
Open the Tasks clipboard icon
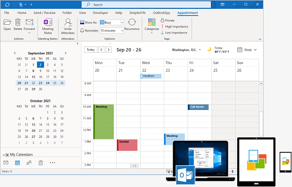tap(41, 163)
